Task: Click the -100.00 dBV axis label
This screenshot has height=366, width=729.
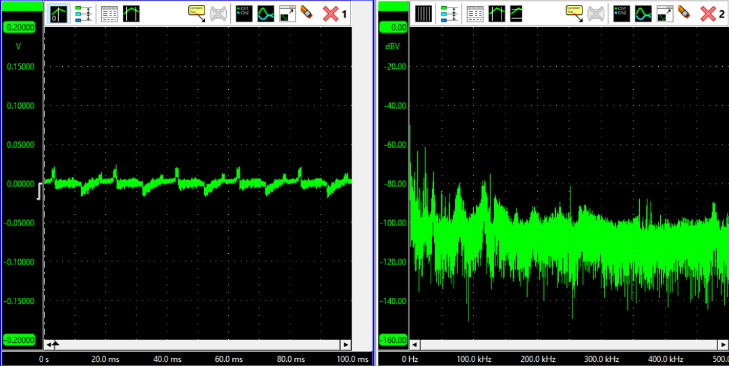Action: pyautogui.click(x=394, y=223)
